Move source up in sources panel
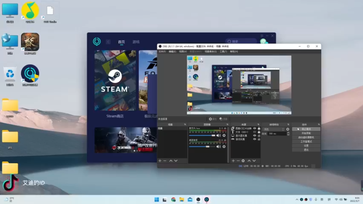The width and height of the screenshot is (363, 204). coord(249,160)
